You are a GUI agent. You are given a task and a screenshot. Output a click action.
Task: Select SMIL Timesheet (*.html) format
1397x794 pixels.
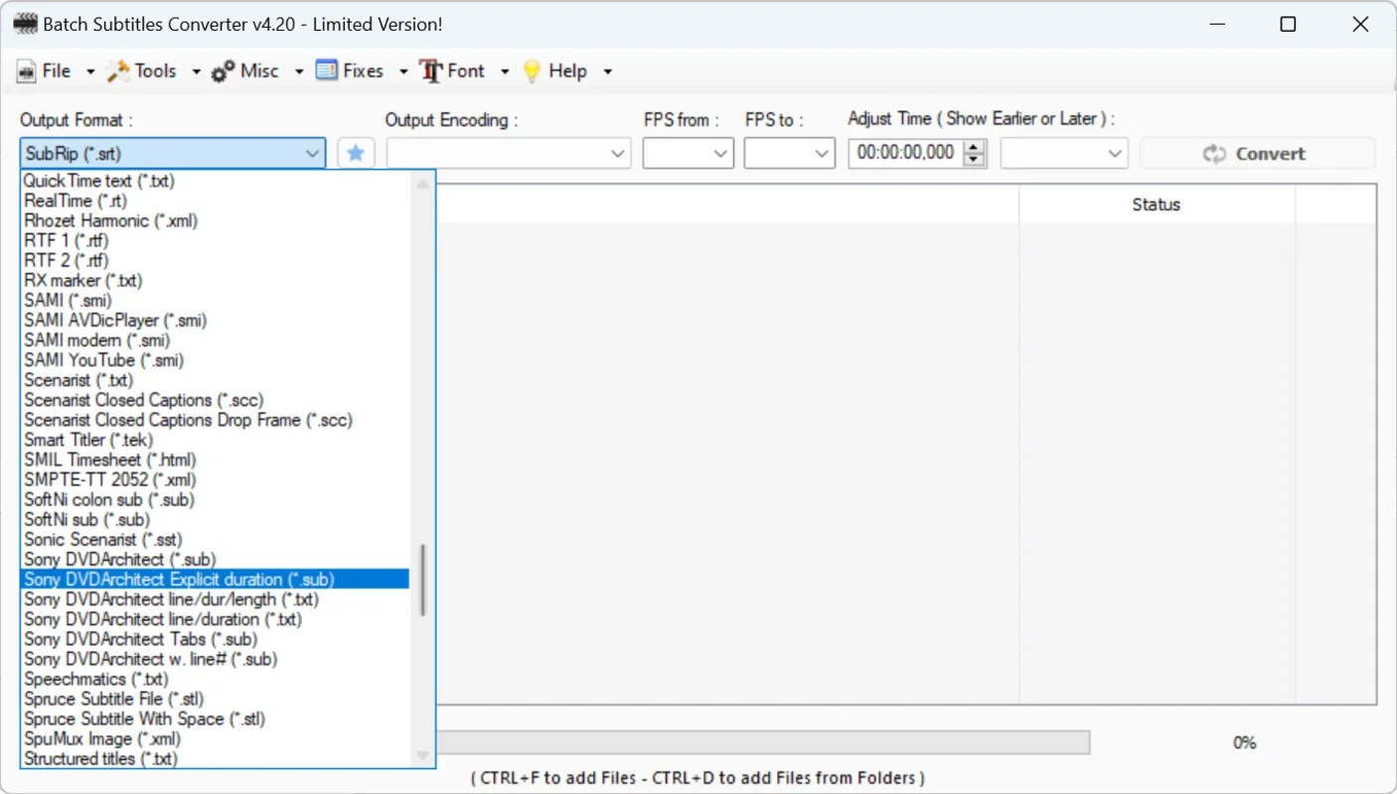click(215, 460)
